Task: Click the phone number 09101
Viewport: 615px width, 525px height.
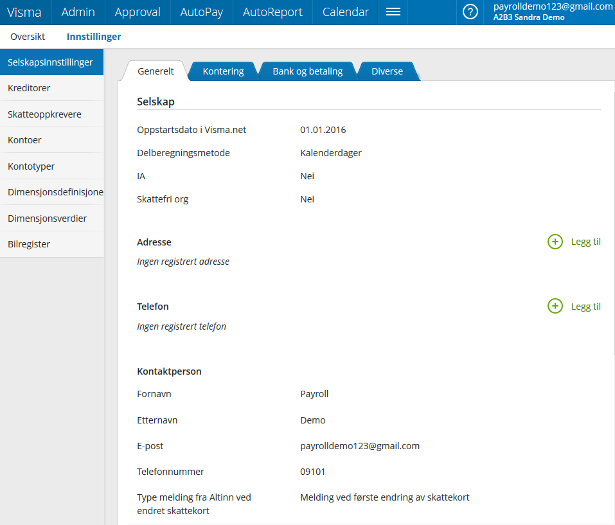Action: (312, 472)
